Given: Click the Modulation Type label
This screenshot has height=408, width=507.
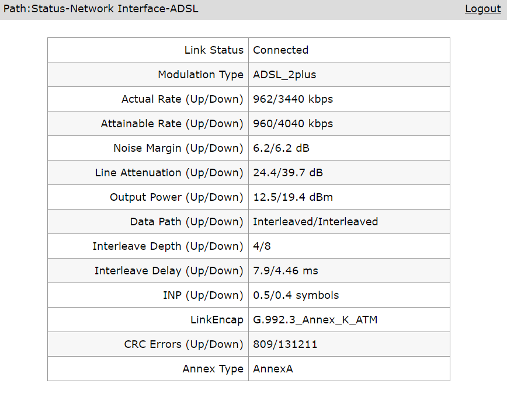Looking at the screenshot, I should 200,75.
